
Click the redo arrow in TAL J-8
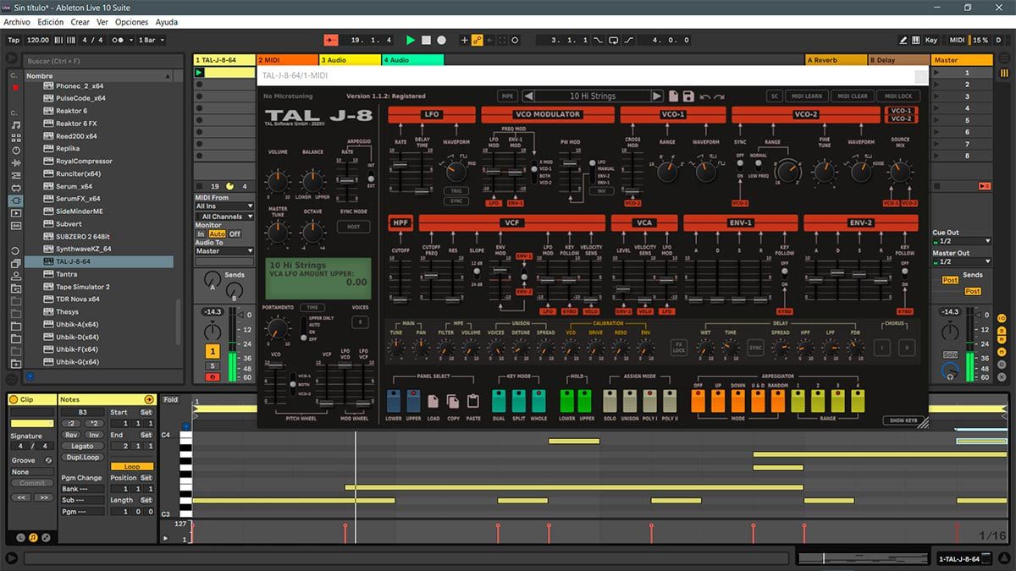[x=718, y=97]
